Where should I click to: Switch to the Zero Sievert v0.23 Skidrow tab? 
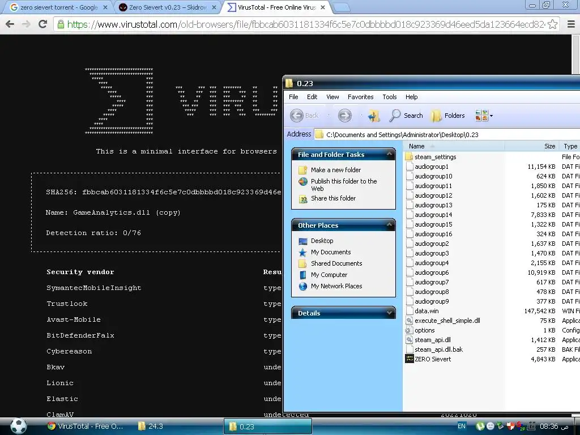pos(168,7)
